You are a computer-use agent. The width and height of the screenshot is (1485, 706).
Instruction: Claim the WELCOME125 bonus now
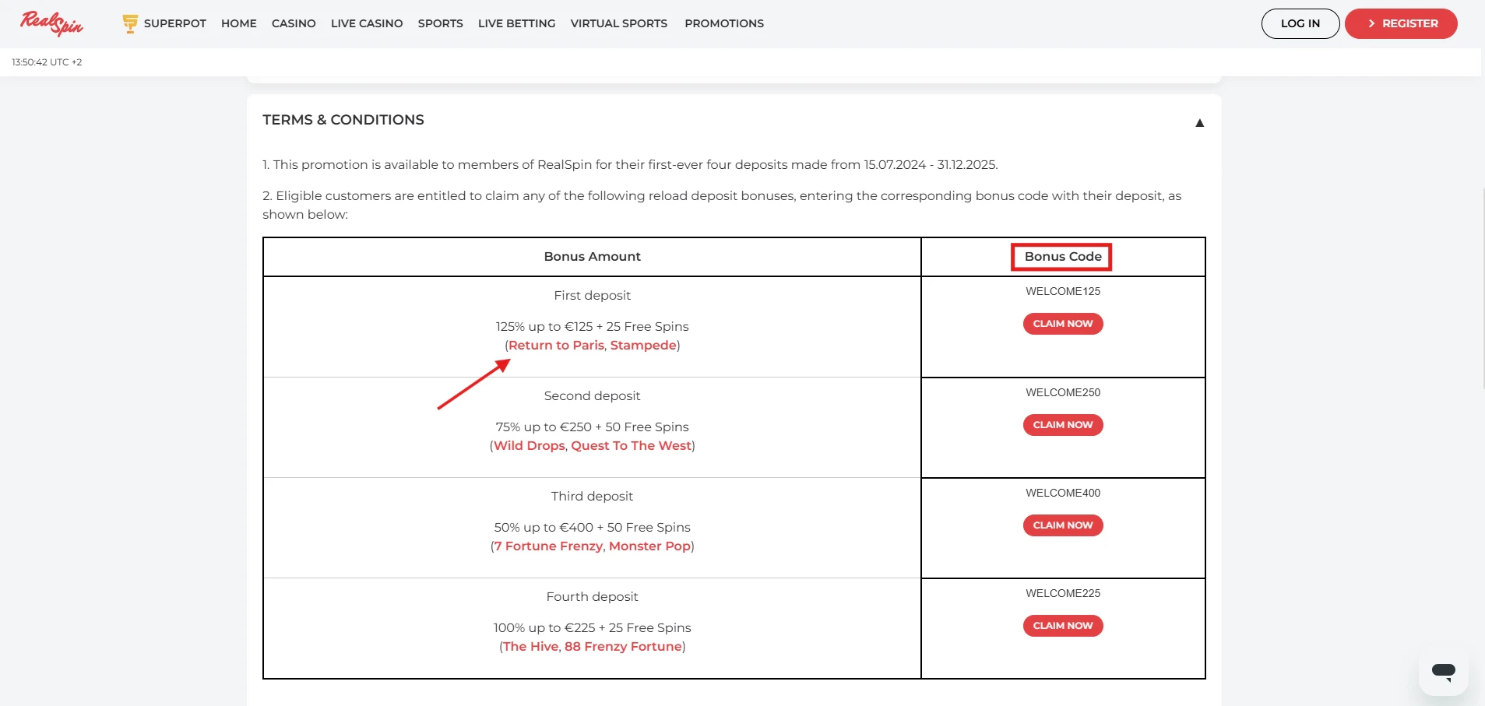tap(1063, 324)
